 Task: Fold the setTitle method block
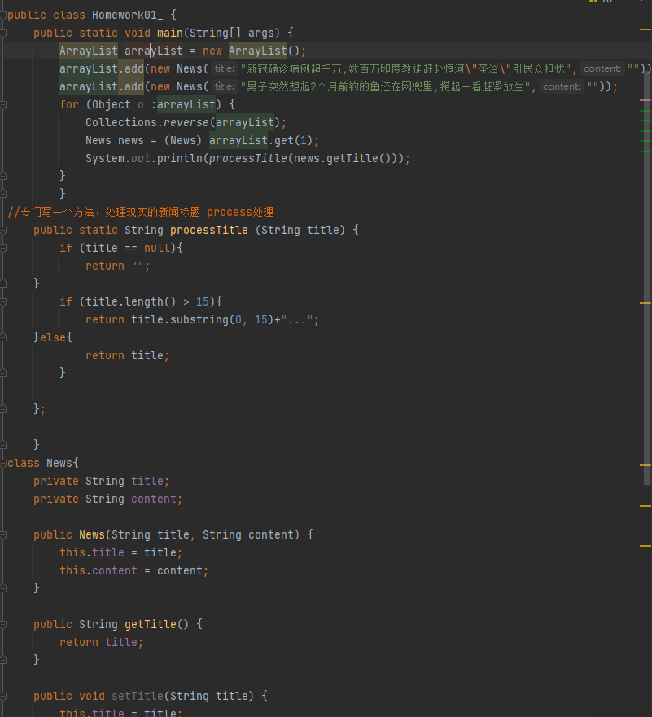pos(3,697)
